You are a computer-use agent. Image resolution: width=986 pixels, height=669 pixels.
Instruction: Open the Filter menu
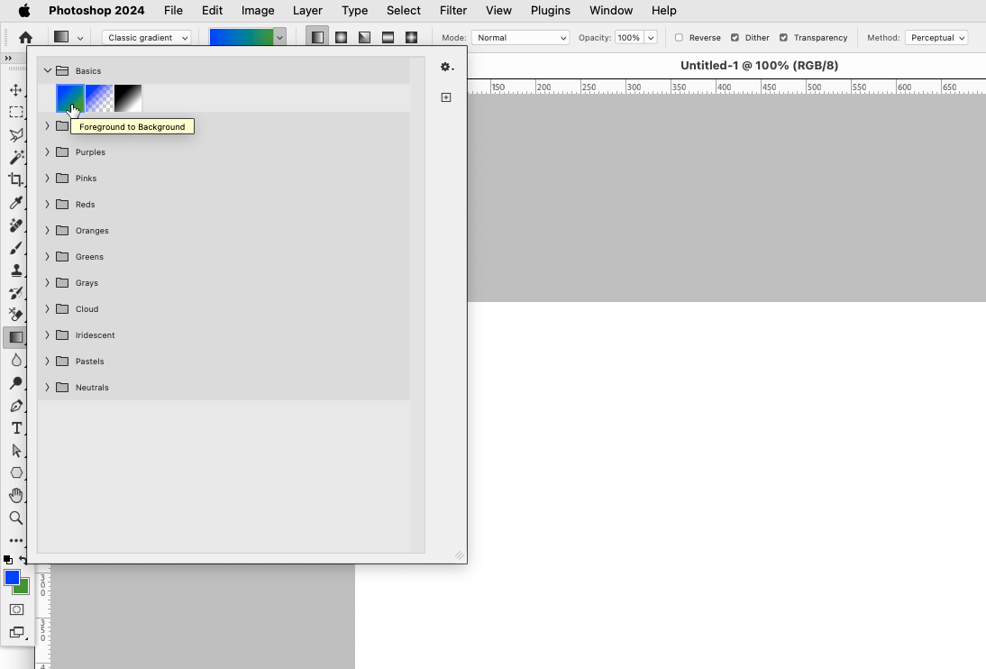(452, 10)
